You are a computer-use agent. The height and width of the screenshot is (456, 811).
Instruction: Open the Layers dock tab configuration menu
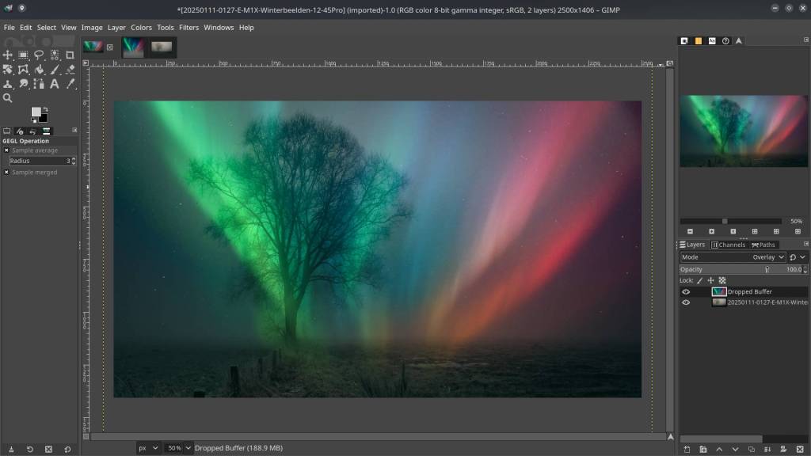coord(805,244)
